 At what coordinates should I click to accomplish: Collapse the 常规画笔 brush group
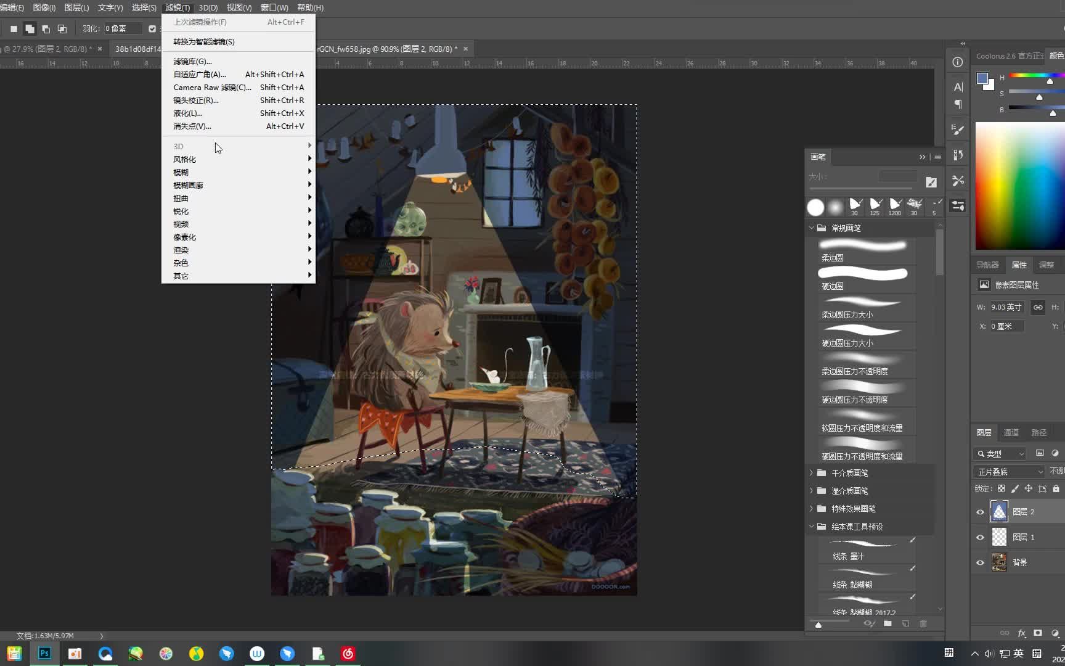812,228
